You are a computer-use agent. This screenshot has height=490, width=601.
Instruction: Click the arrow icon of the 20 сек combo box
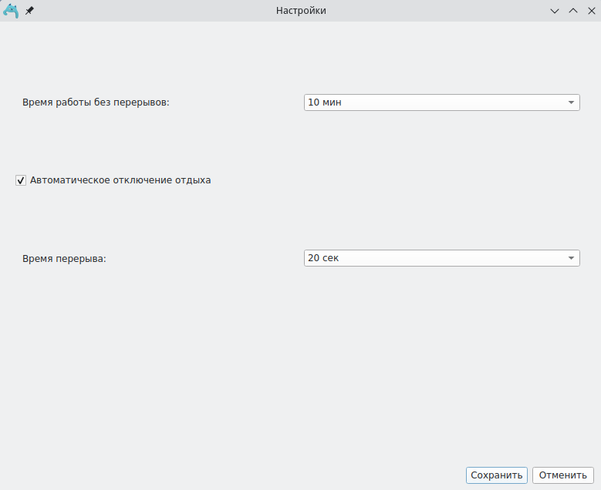click(571, 258)
